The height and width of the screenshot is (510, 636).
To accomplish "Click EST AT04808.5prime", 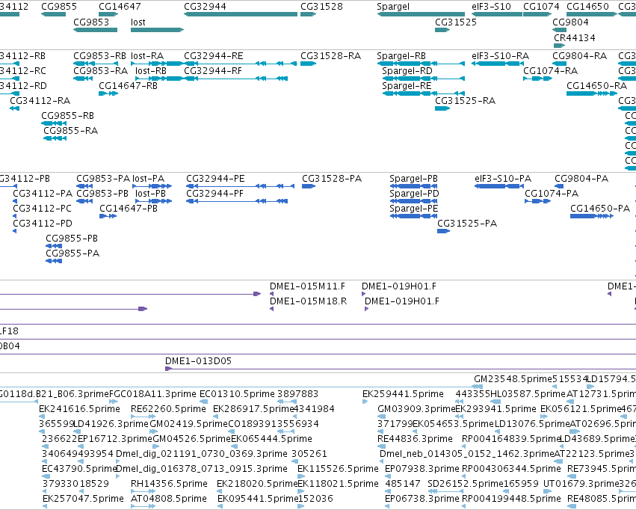I will pyautogui.click(x=169, y=498).
